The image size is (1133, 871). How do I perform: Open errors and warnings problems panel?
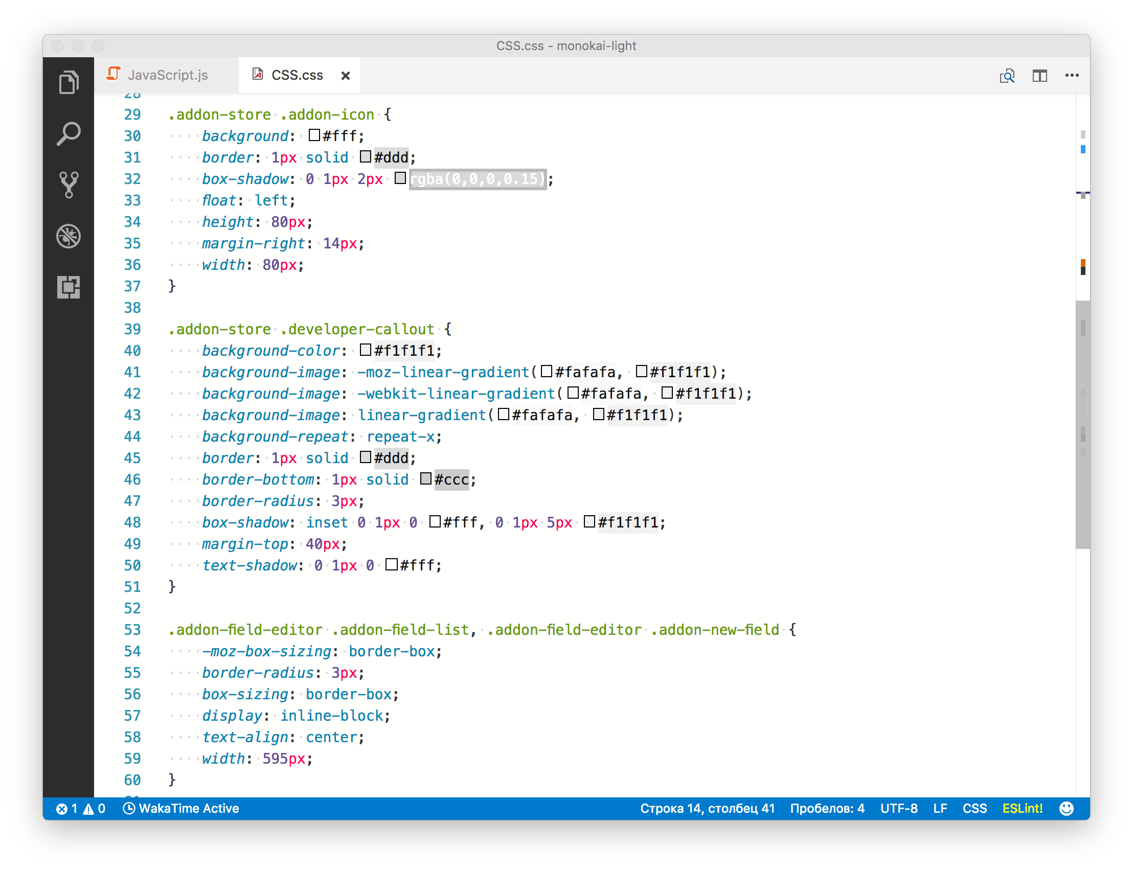point(80,808)
